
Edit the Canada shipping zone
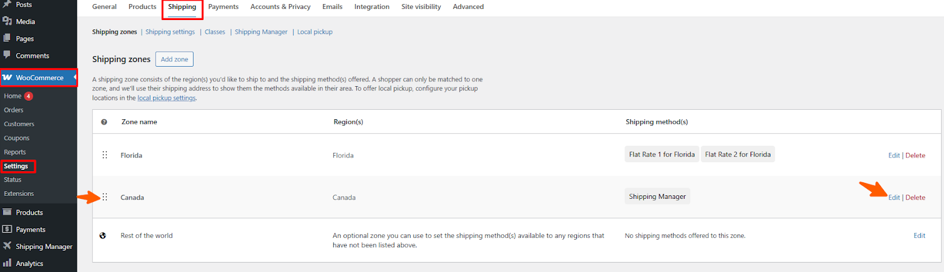click(894, 198)
